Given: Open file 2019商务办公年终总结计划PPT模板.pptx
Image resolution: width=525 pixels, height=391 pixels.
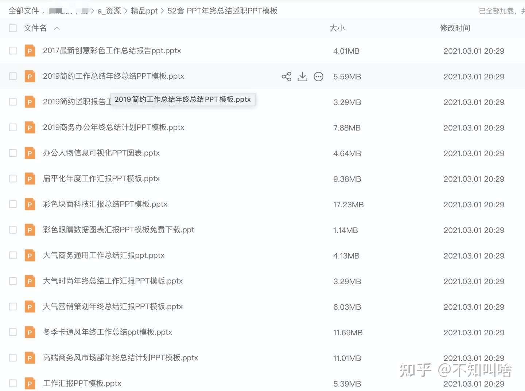Looking at the screenshot, I should coord(113,128).
